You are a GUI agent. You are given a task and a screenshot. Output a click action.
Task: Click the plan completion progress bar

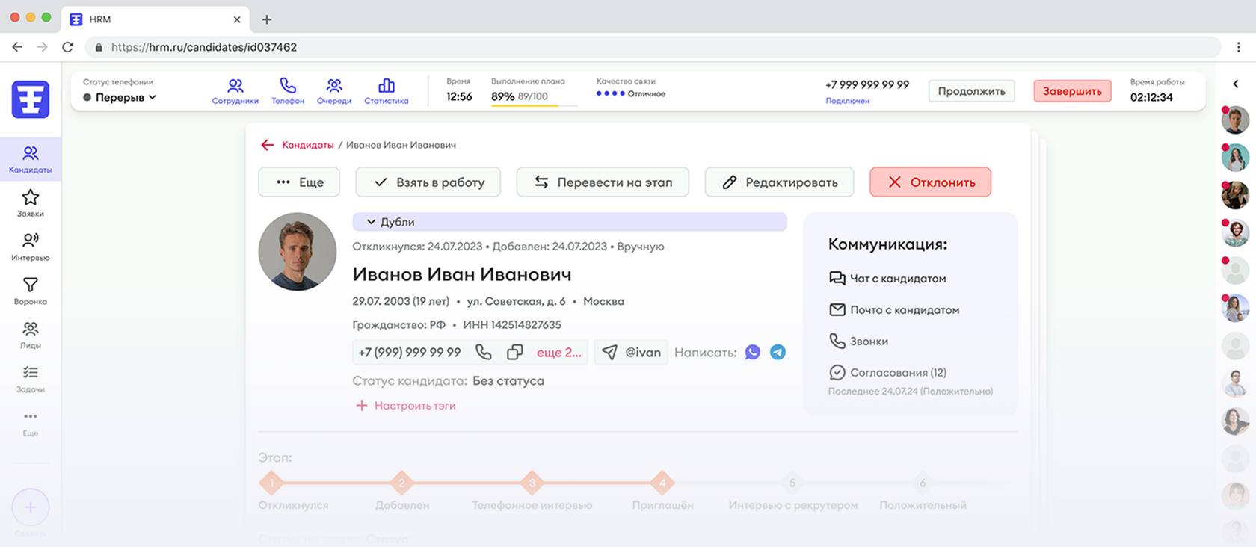[x=534, y=105]
